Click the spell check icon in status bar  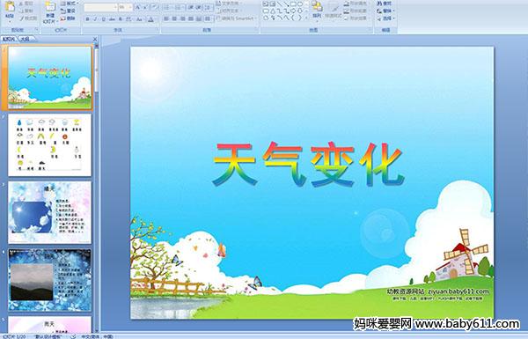(73, 336)
